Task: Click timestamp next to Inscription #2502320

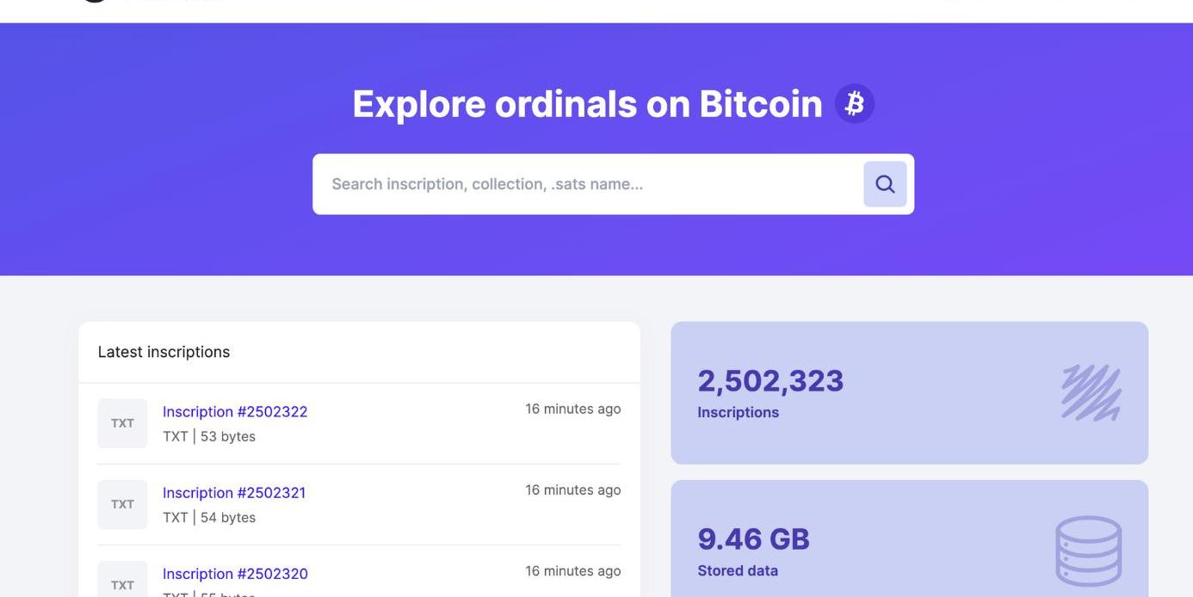Action: 572,570
